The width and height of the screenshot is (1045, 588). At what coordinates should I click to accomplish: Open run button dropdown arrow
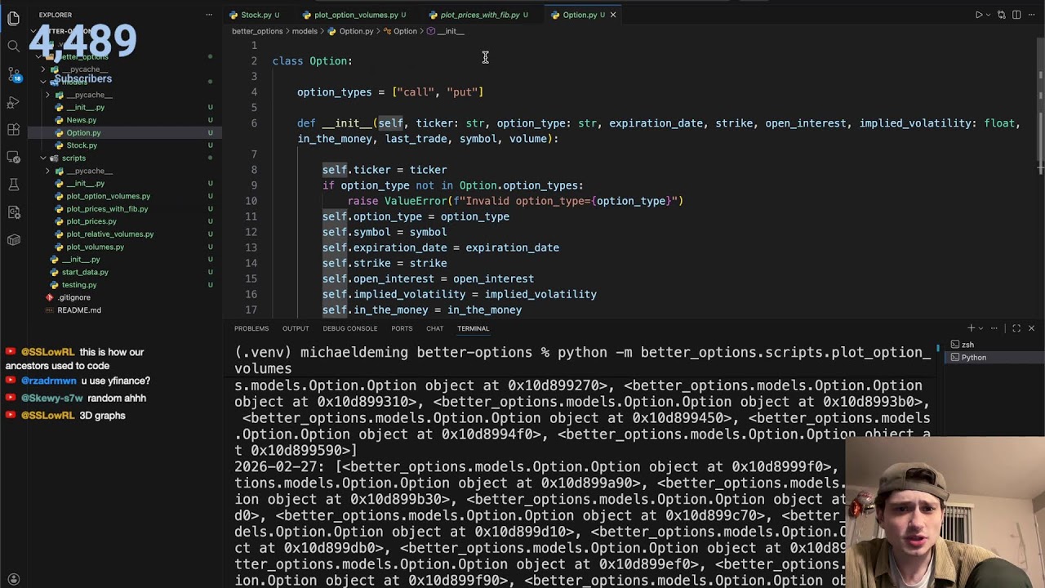pyautogui.click(x=988, y=15)
